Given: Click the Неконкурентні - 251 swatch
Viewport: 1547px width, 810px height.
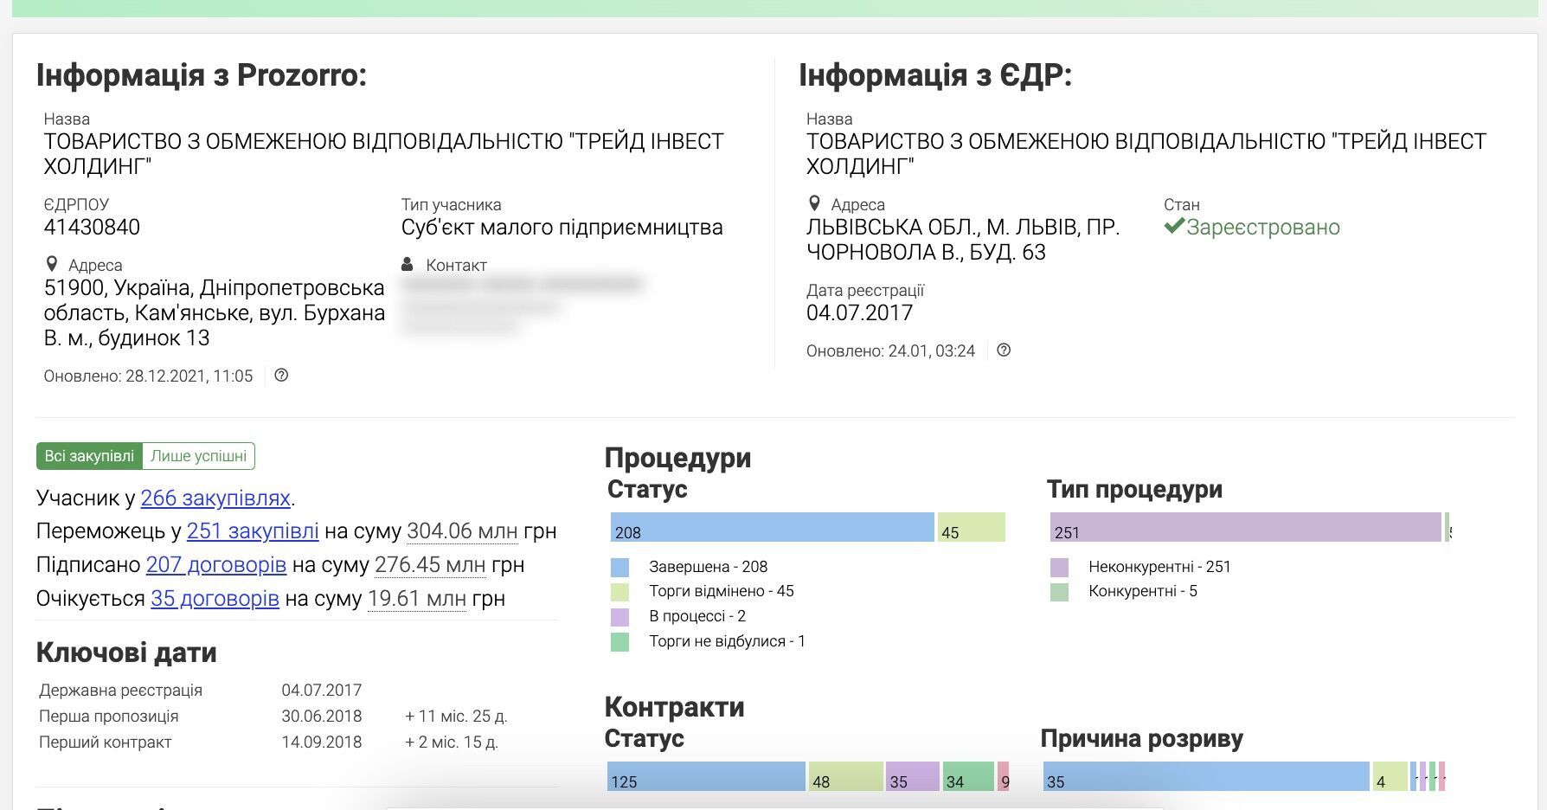Looking at the screenshot, I should point(1059,567).
